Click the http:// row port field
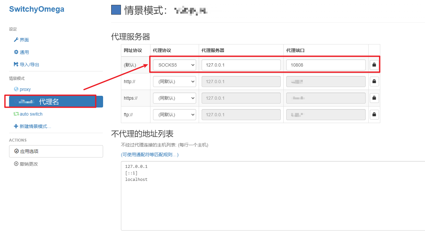Image resolution: width=425 pixels, height=239 pixels. pyautogui.click(x=326, y=82)
